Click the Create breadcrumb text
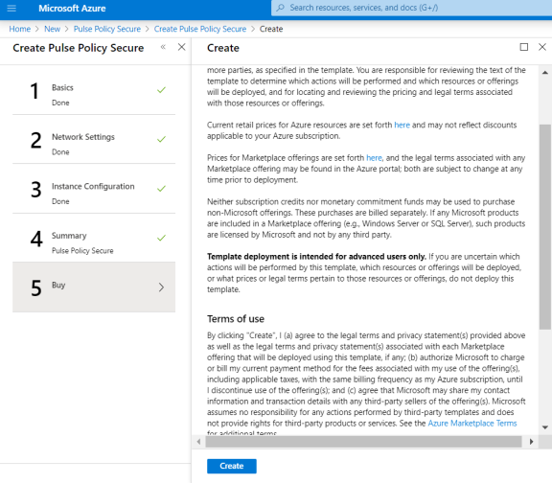This screenshot has width=552, height=483. (x=271, y=29)
